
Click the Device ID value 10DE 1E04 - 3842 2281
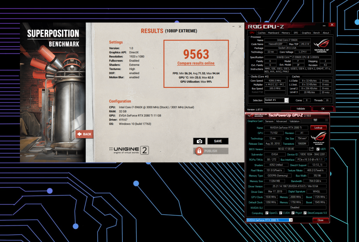click(312, 154)
